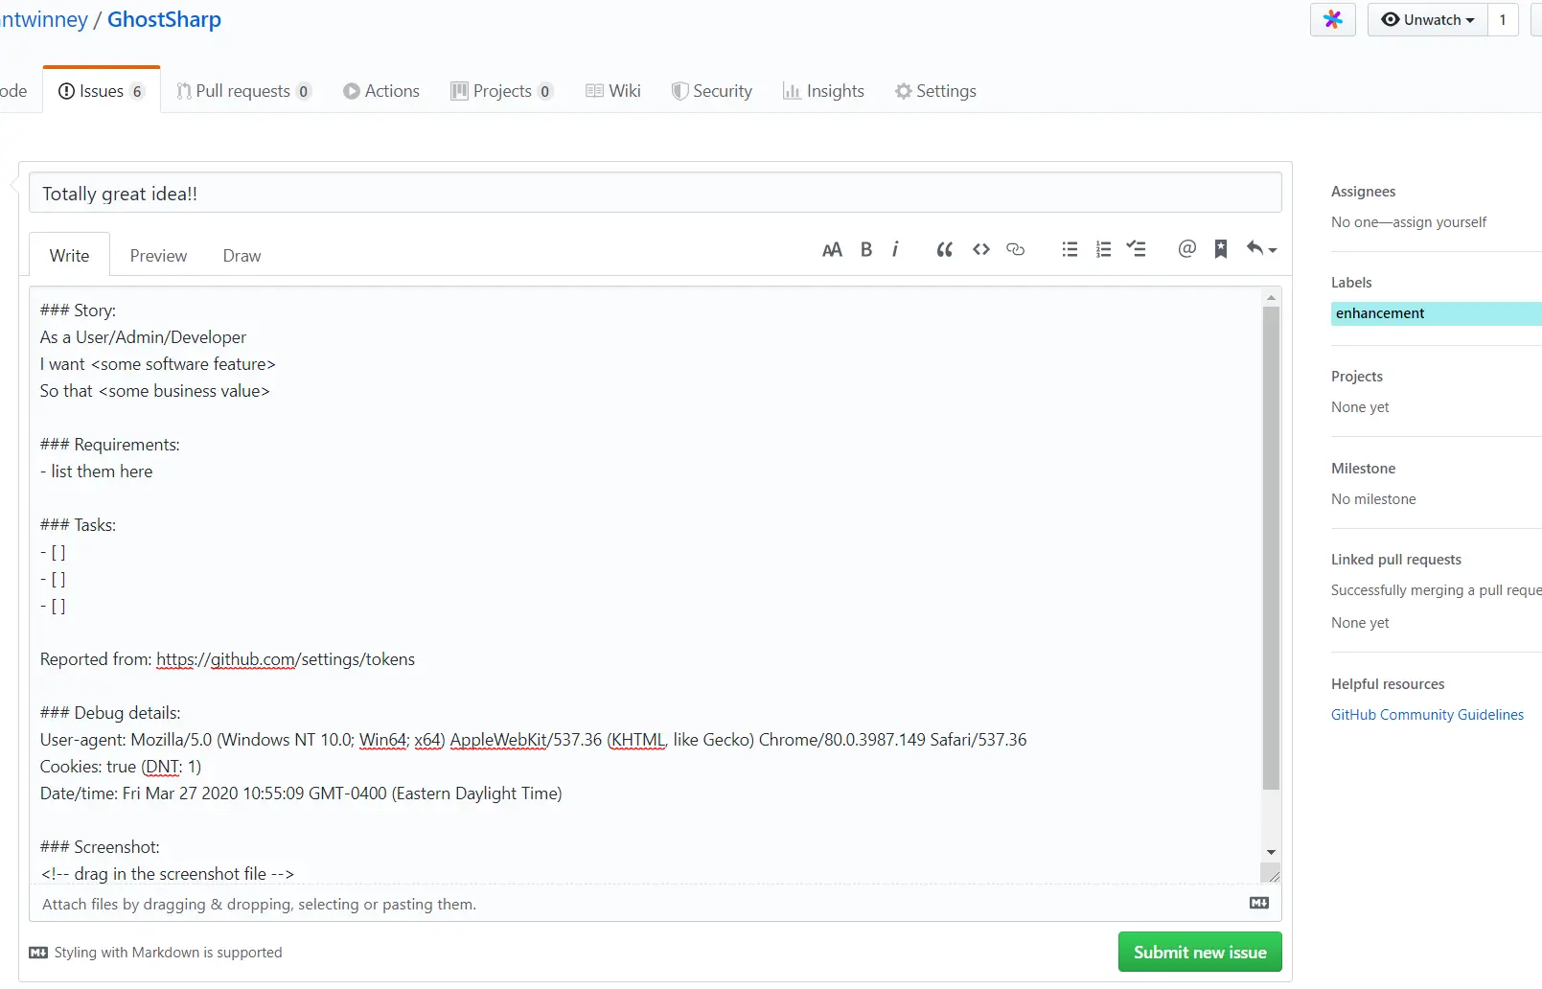Reference an issue with the bookmark icon

[x=1221, y=249]
